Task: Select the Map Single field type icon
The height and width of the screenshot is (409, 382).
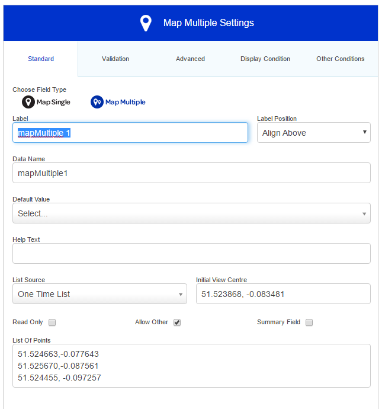Action: [x=28, y=102]
